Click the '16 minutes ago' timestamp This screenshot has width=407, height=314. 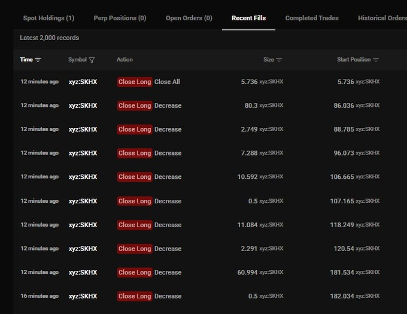coord(40,296)
